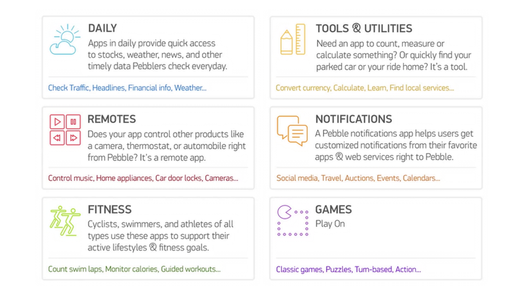The height and width of the screenshot is (294, 523).
Task: Click the green 'Count swim laps' examples text
Action: coord(134,269)
